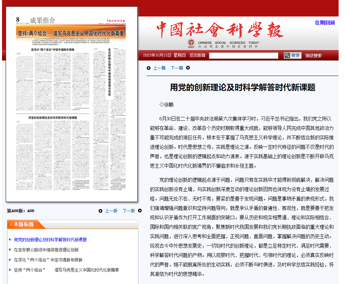Select 用党的创新理论及时科学解答时代新课题 in the list

(x=50, y=240)
